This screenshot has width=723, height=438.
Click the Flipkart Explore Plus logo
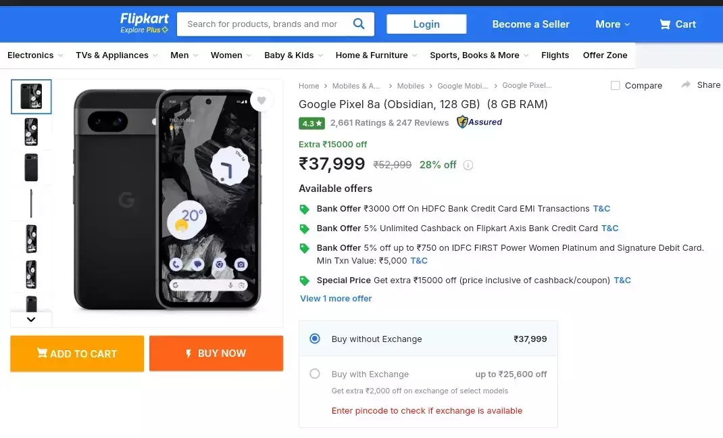144,23
